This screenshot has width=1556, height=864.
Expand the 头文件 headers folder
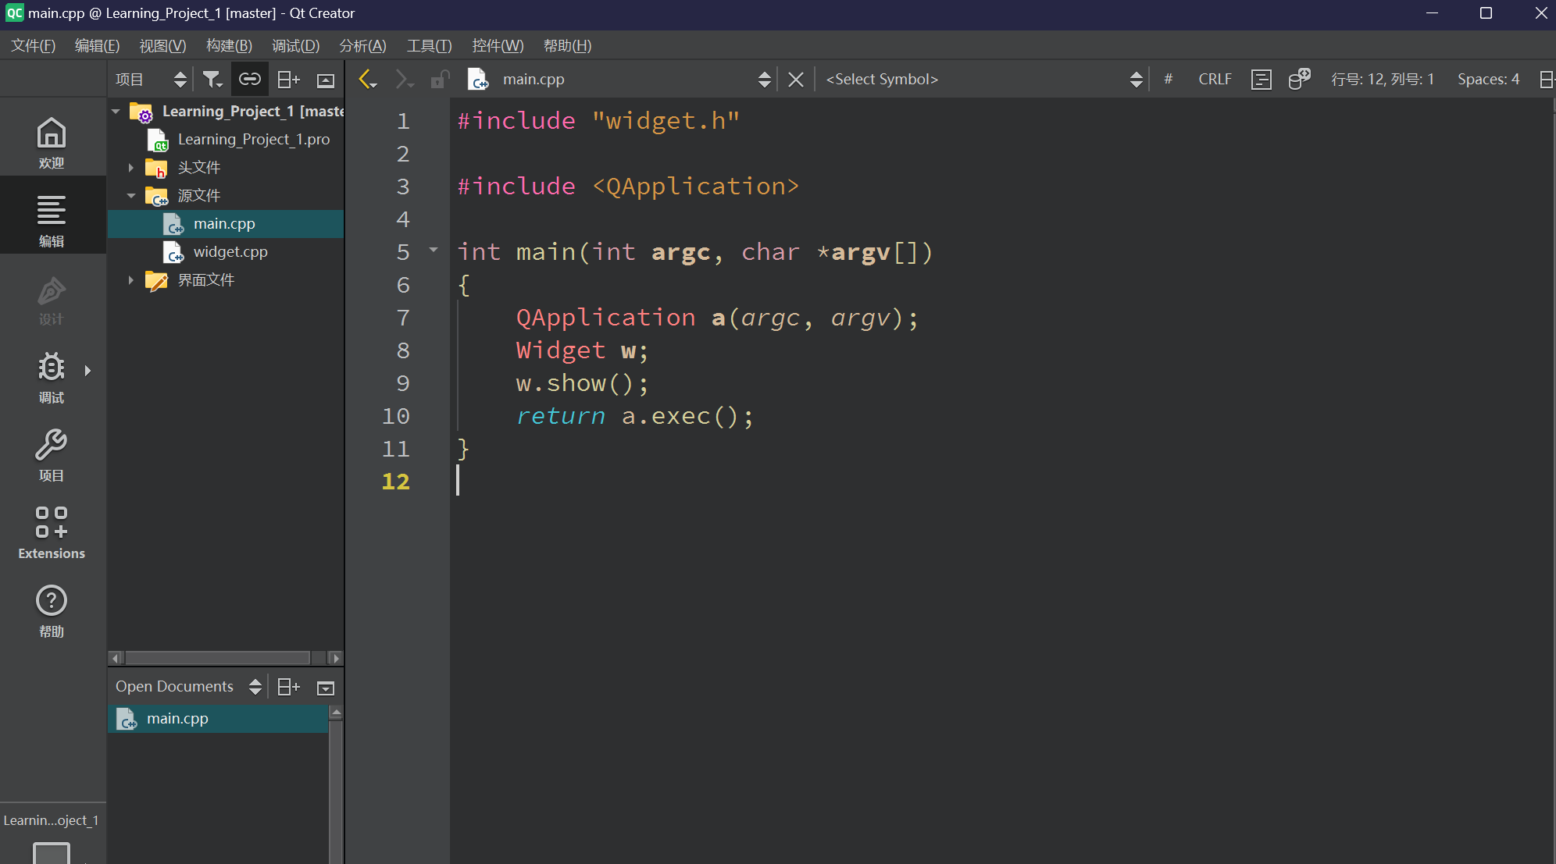[131, 168]
